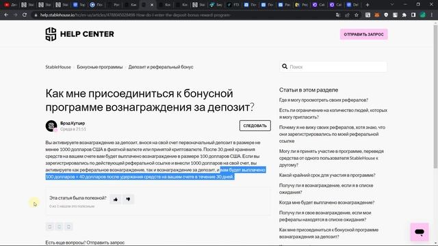Click the share page icon in address bar
Screen dimensions: 438x246
[347, 15]
